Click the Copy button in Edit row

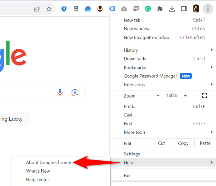click(183, 143)
